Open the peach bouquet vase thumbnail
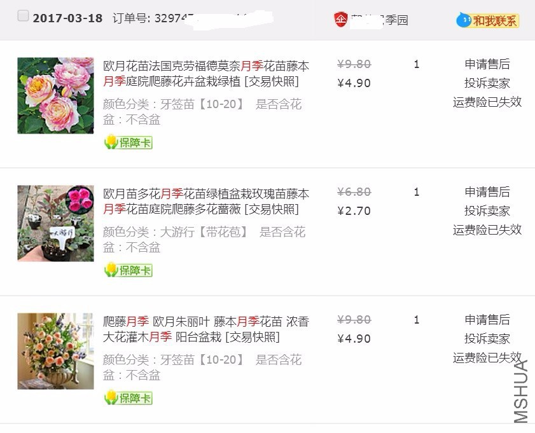The width and height of the screenshot is (535, 433). (x=55, y=351)
